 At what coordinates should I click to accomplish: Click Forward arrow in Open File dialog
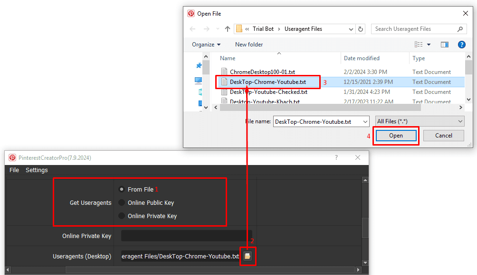coord(207,29)
